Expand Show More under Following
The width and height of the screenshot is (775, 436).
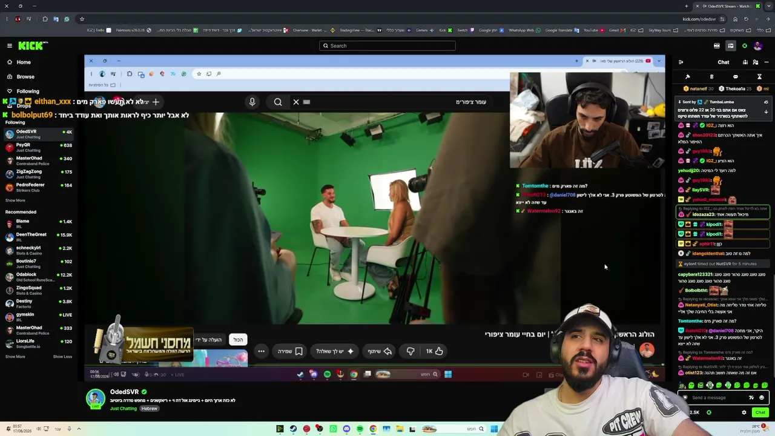click(x=15, y=200)
